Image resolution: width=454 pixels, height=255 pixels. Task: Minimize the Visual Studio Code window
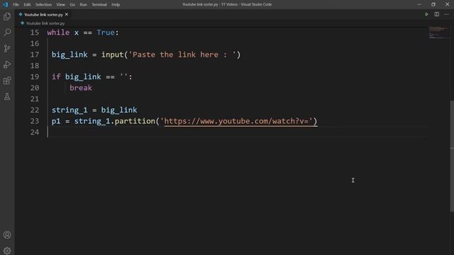[419, 4]
